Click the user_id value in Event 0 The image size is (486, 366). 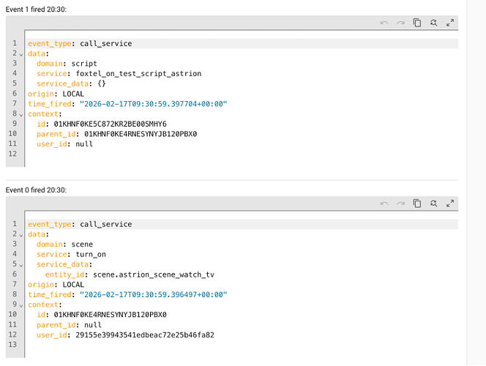tap(144, 335)
